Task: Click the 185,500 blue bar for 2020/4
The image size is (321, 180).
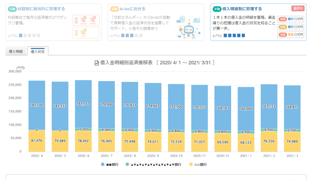Action: pos(37,105)
